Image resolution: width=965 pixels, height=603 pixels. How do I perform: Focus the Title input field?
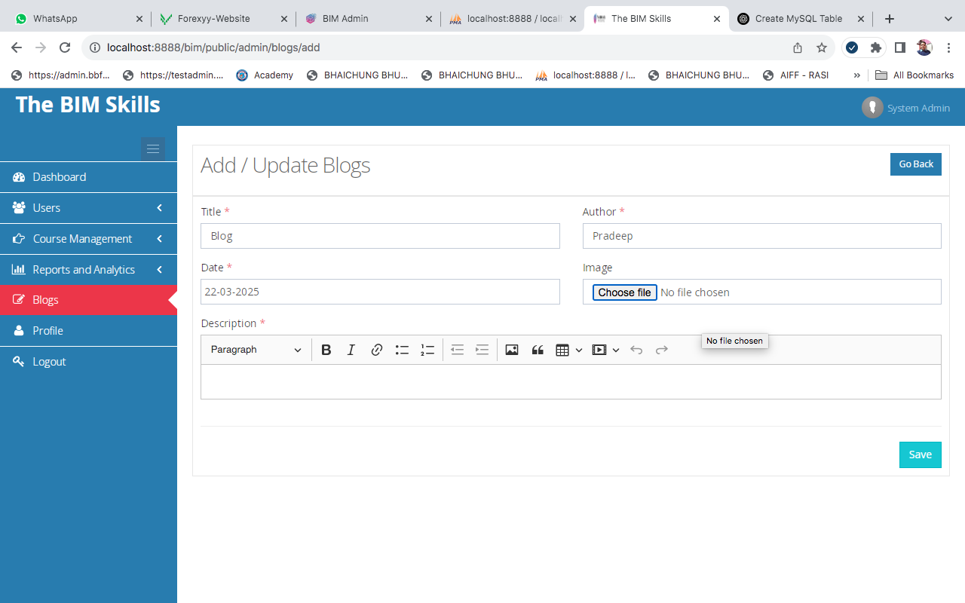380,236
